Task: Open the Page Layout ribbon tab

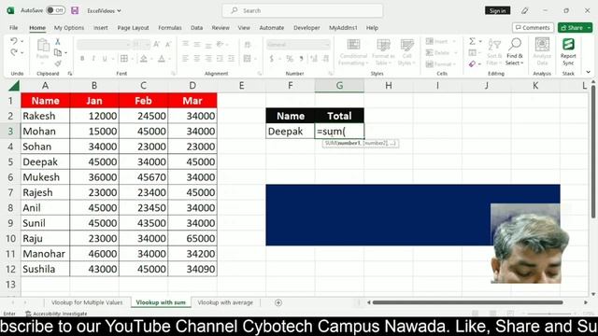Action: tap(133, 28)
